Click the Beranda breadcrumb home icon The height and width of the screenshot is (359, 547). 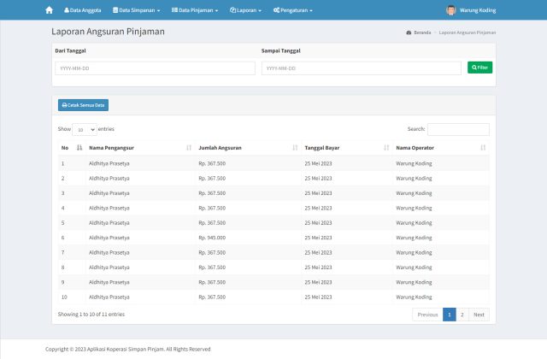[x=409, y=32]
